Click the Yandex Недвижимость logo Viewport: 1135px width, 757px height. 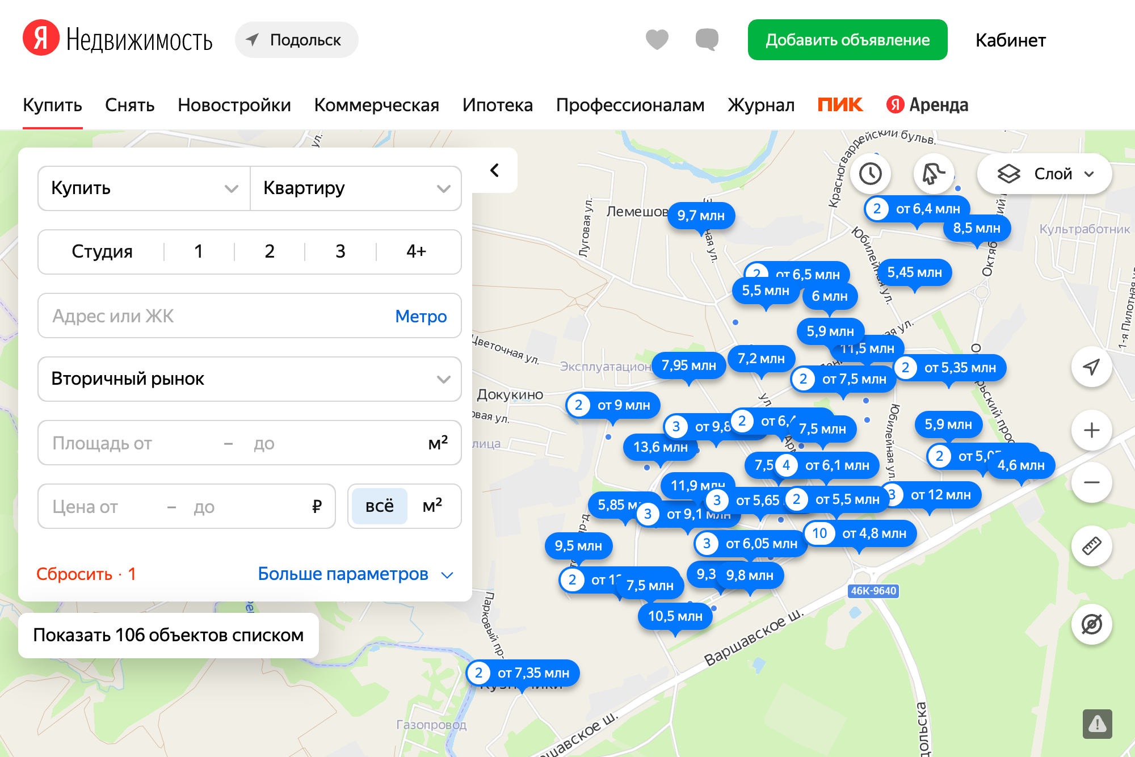(117, 39)
